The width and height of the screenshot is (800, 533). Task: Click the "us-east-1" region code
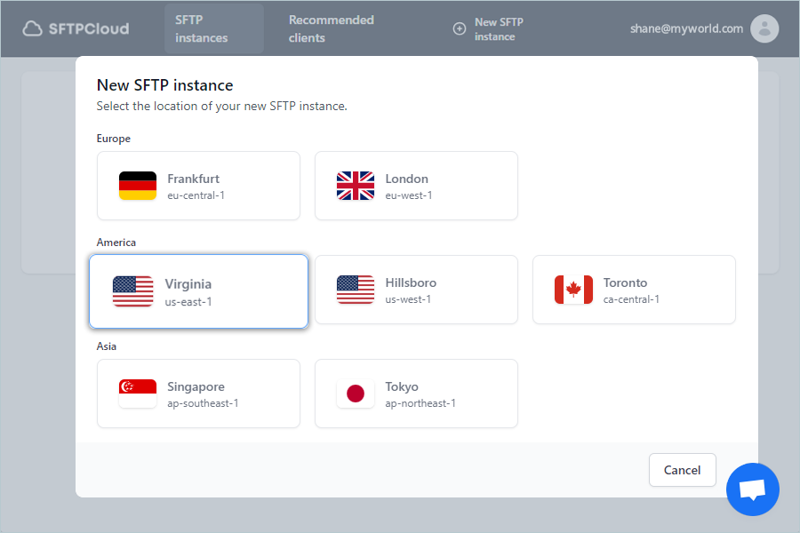coord(188,302)
